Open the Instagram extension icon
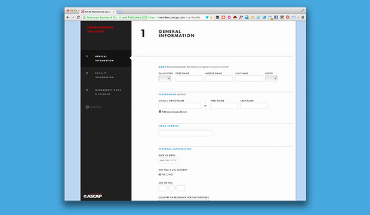 pos(282,17)
